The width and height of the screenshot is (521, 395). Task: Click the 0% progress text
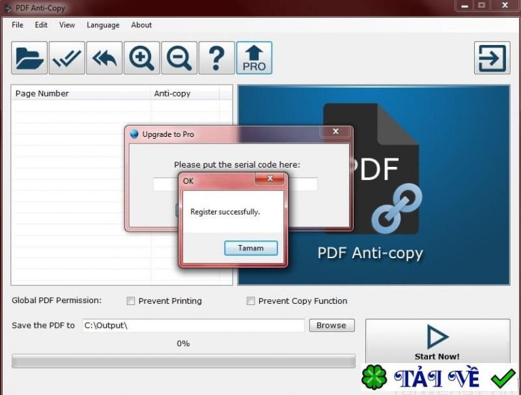[183, 344]
